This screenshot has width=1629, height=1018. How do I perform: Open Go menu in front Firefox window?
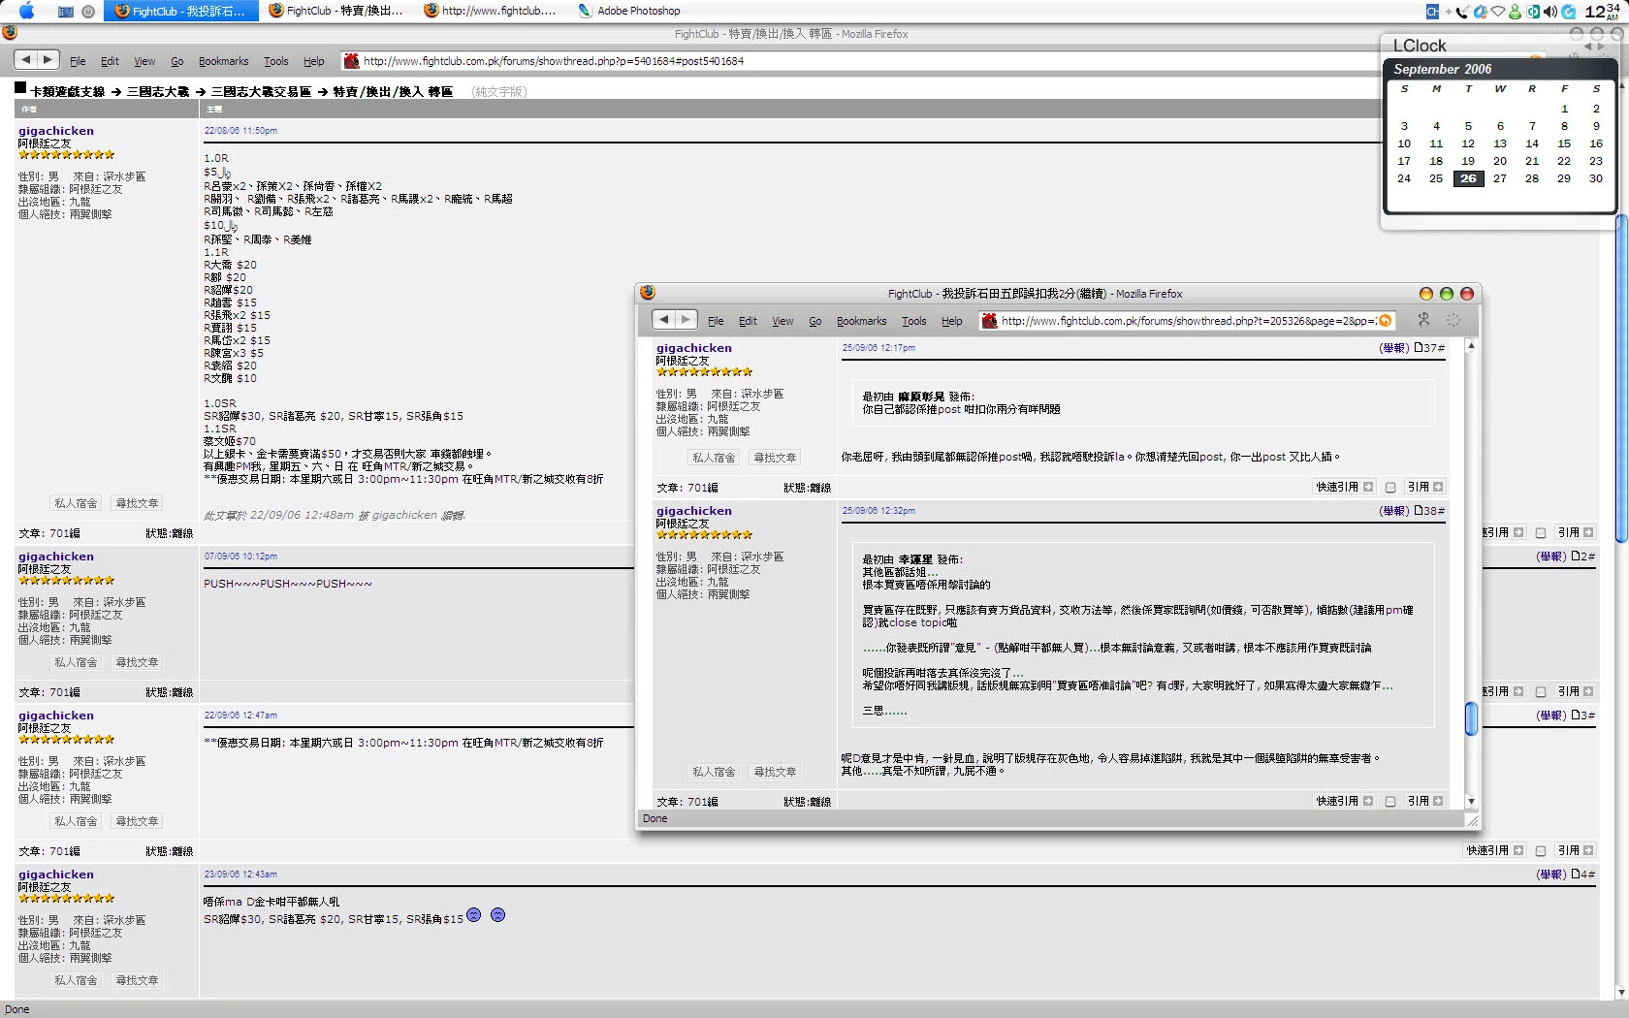(815, 321)
